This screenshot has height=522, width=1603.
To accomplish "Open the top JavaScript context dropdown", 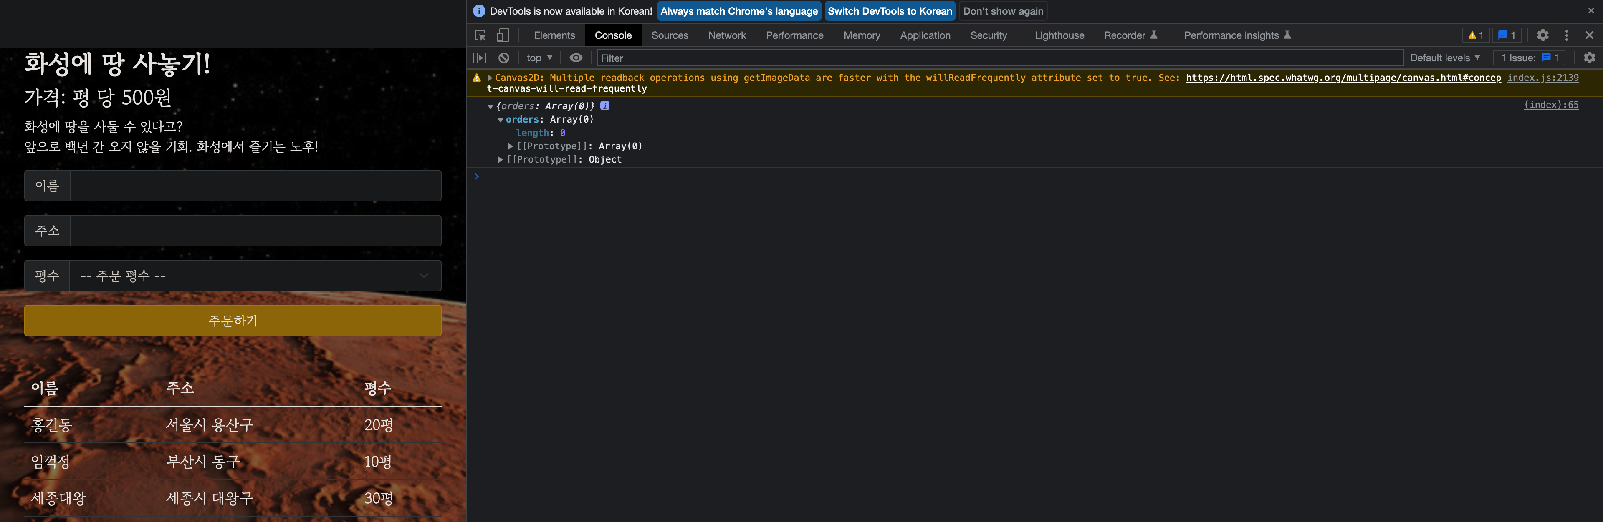I will tap(539, 58).
